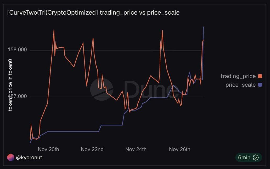Click the 6min refresh time label
This screenshot has width=270, height=169.
click(244, 158)
